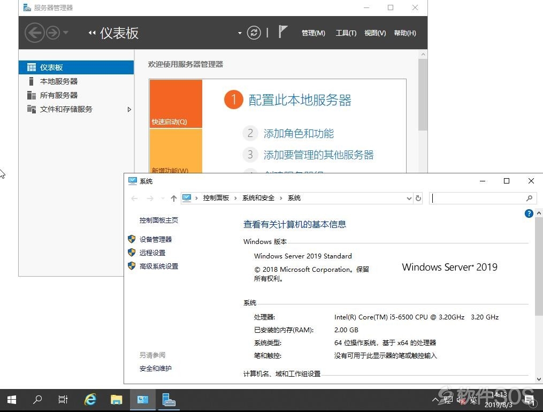The image size is (543, 412).
Task: Open recent locations dropdown in 系统 window
Action: (x=163, y=198)
